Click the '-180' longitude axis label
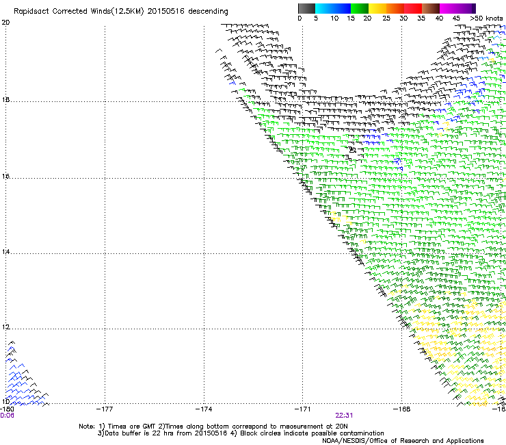Image resolution: width=506 pixels, height=445 pixels. tap(7, 409)
